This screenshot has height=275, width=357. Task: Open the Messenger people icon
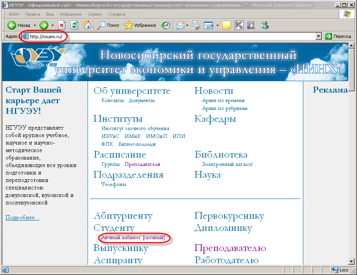tap(264, 25)
